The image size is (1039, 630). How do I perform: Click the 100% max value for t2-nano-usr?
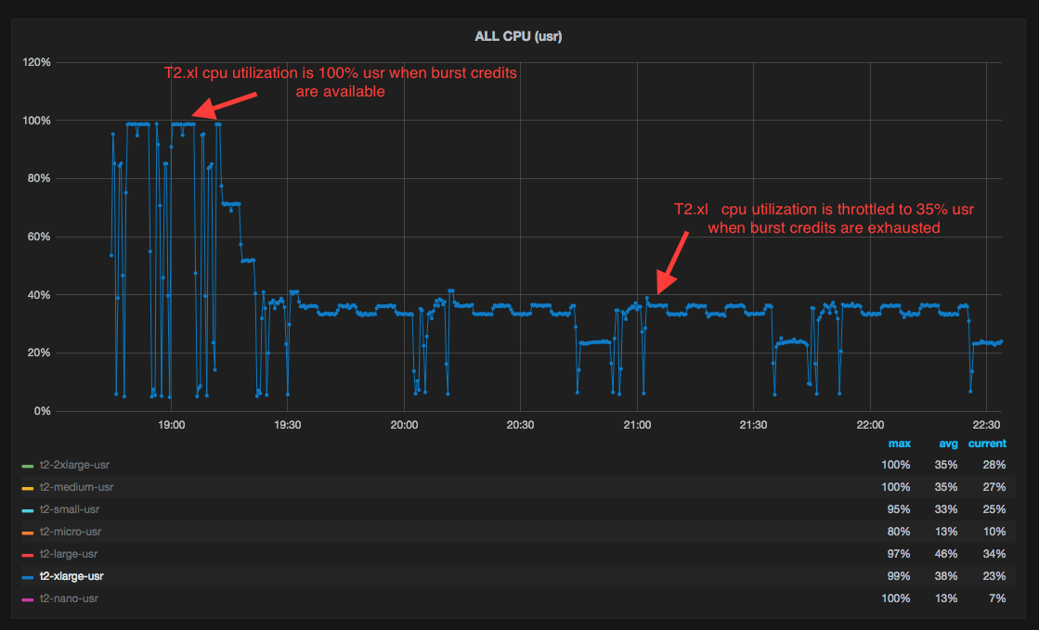point(895,598)
